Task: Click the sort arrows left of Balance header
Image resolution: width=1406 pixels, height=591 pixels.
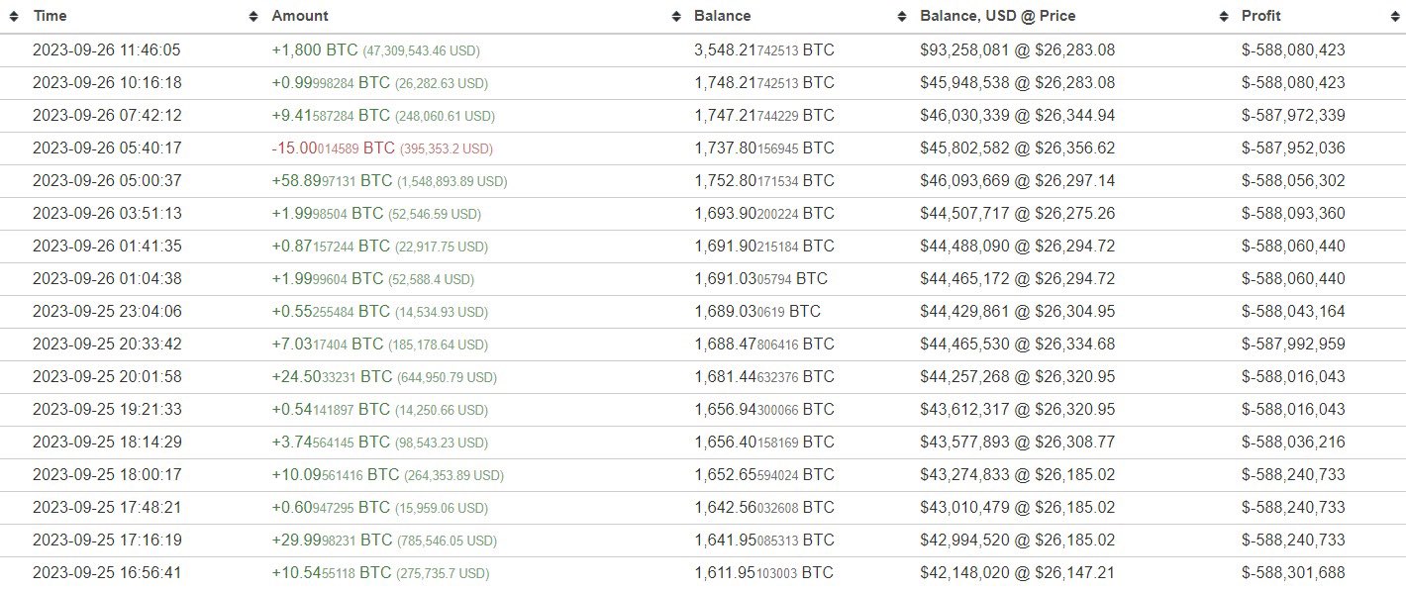Action: point(676,17)
